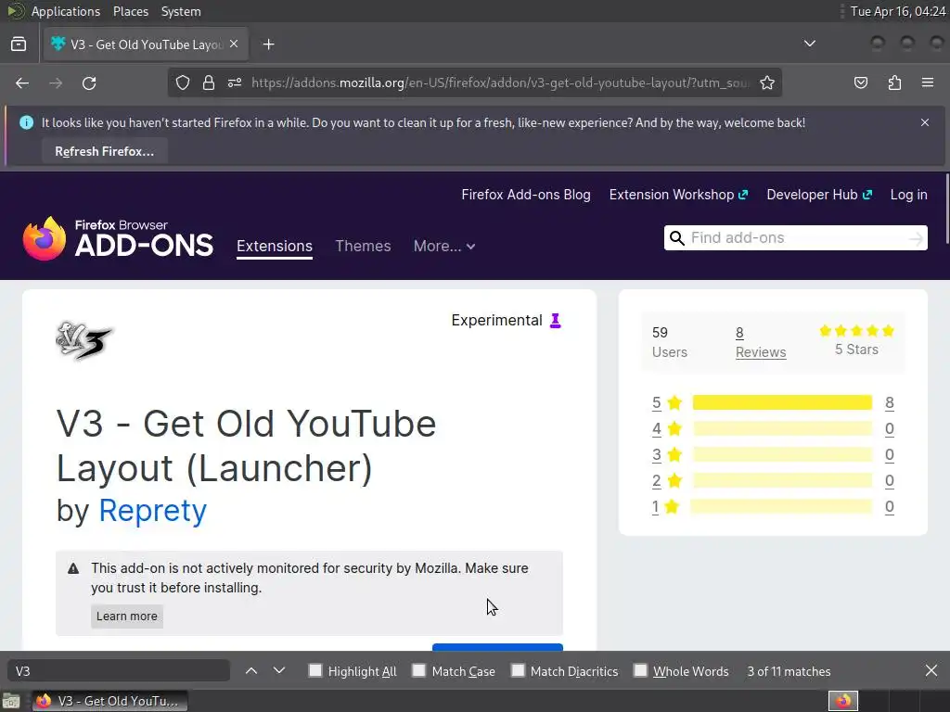Click the notification info icon
Image resolution: width=950 pixels, height=712 pixels.
(27, 122)
